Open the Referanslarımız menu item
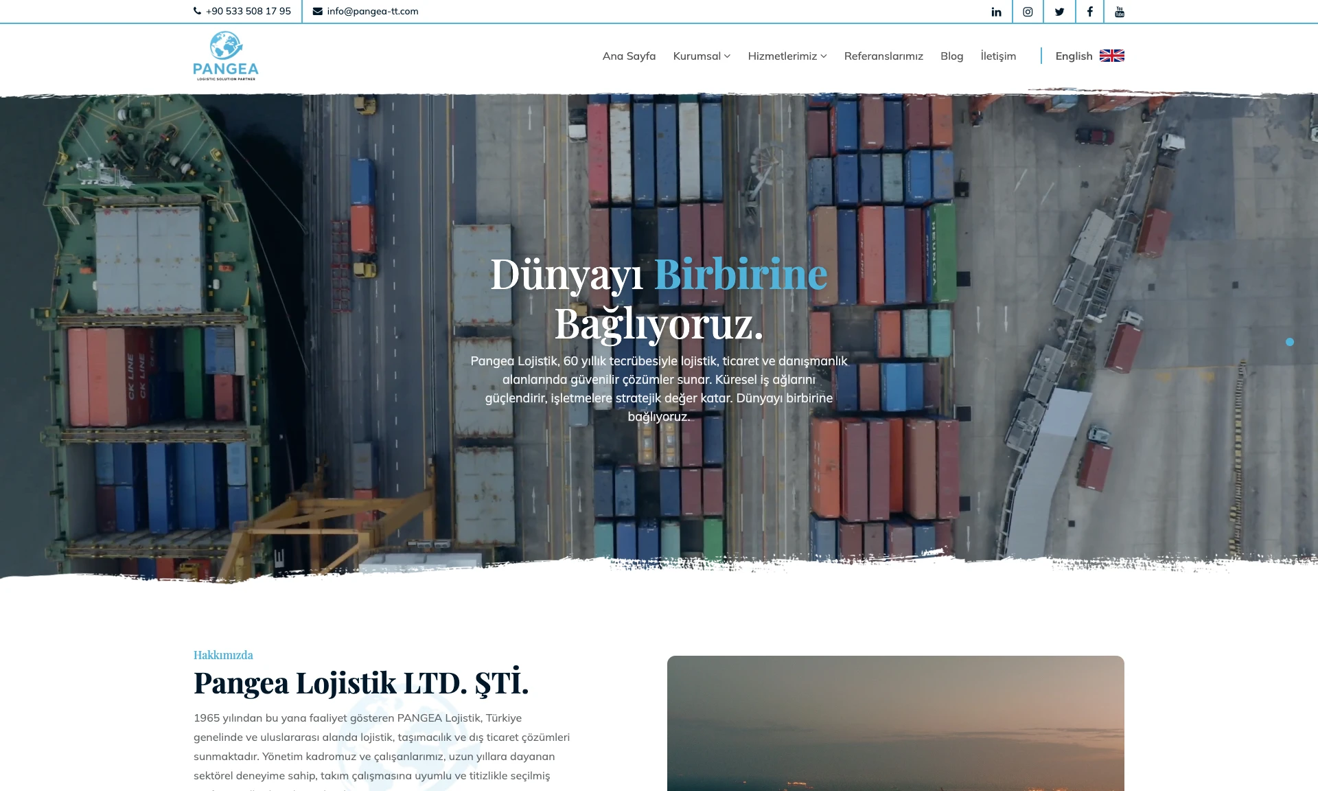The height and width of the screenshot is (791, 1318). point(883,56)
